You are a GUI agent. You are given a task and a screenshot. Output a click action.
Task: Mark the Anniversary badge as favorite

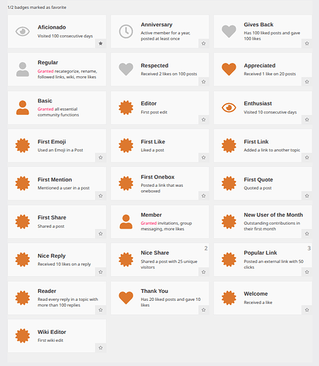(203, 43)
